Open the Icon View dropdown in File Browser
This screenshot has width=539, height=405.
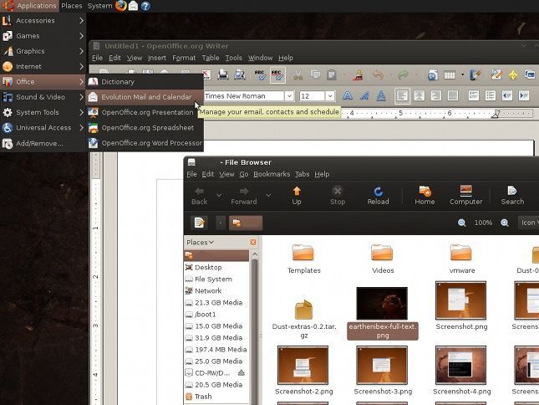coord(529,223)
